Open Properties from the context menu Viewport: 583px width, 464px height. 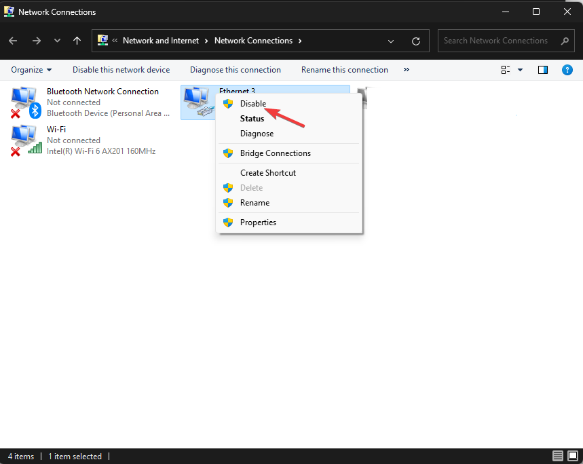point(258,223)
